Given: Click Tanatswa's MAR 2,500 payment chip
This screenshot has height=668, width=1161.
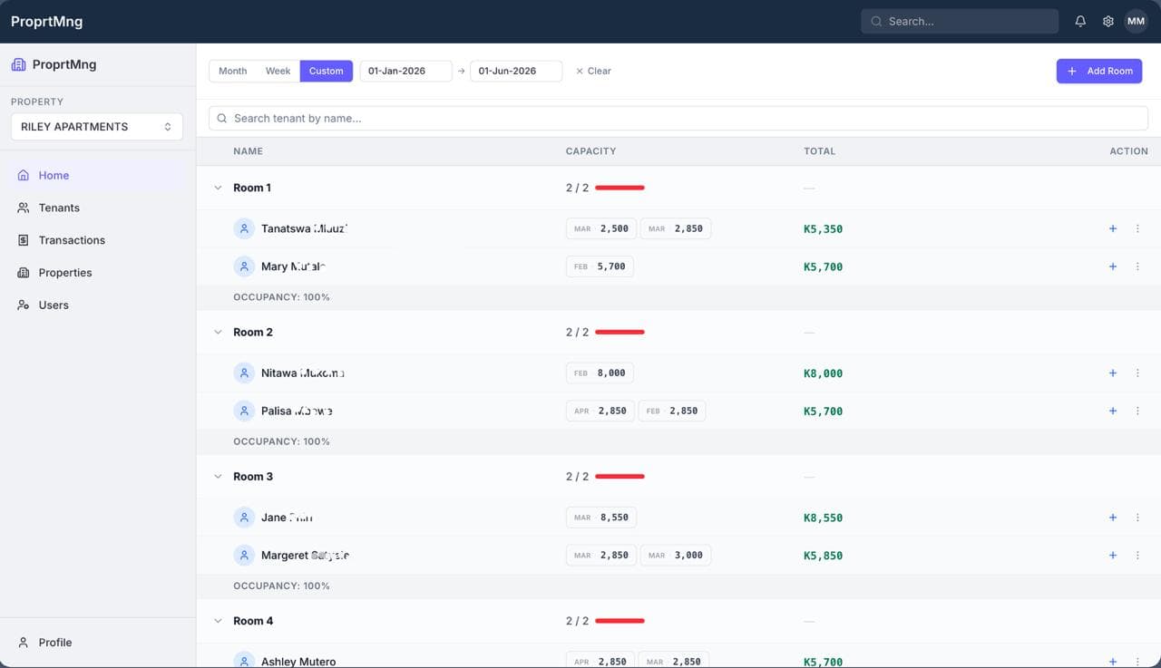Looking at the screenshot, I should (601, 228).
